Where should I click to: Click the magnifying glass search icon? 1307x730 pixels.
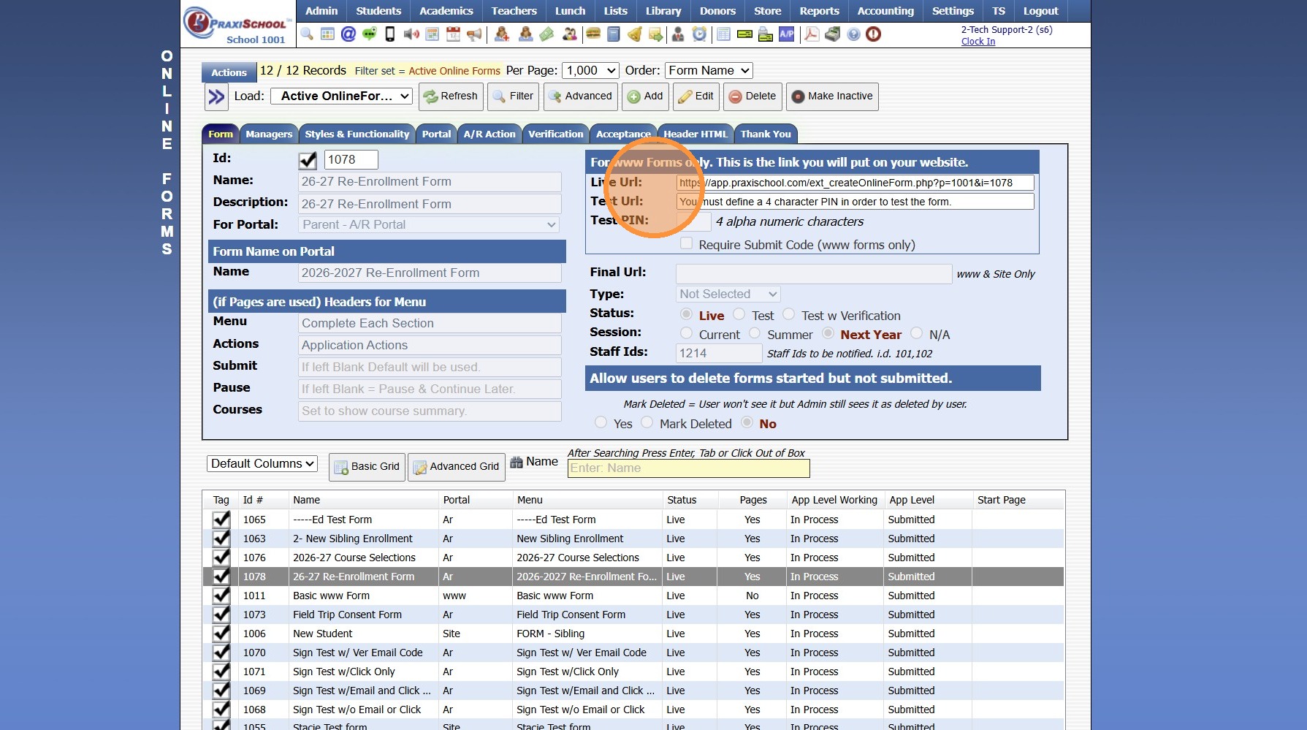[307, 34]
